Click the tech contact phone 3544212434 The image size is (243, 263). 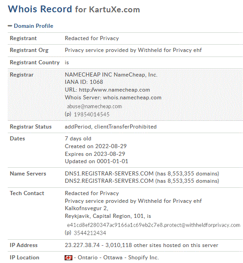pos(90,233)
